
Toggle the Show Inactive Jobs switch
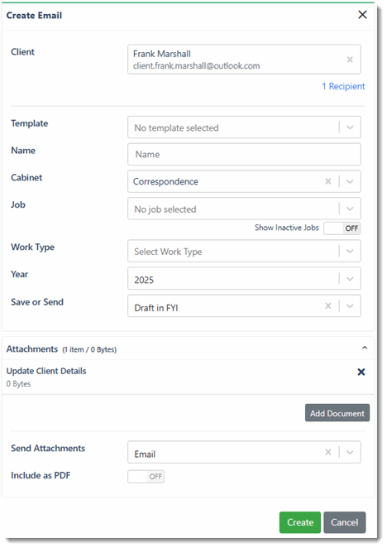[x=342, y=228]
